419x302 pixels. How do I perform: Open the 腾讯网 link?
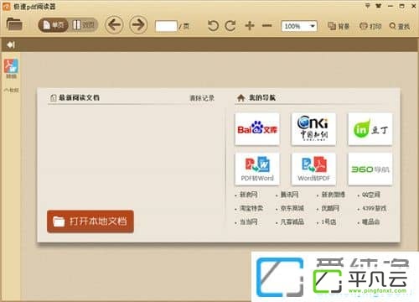(289, 195)
